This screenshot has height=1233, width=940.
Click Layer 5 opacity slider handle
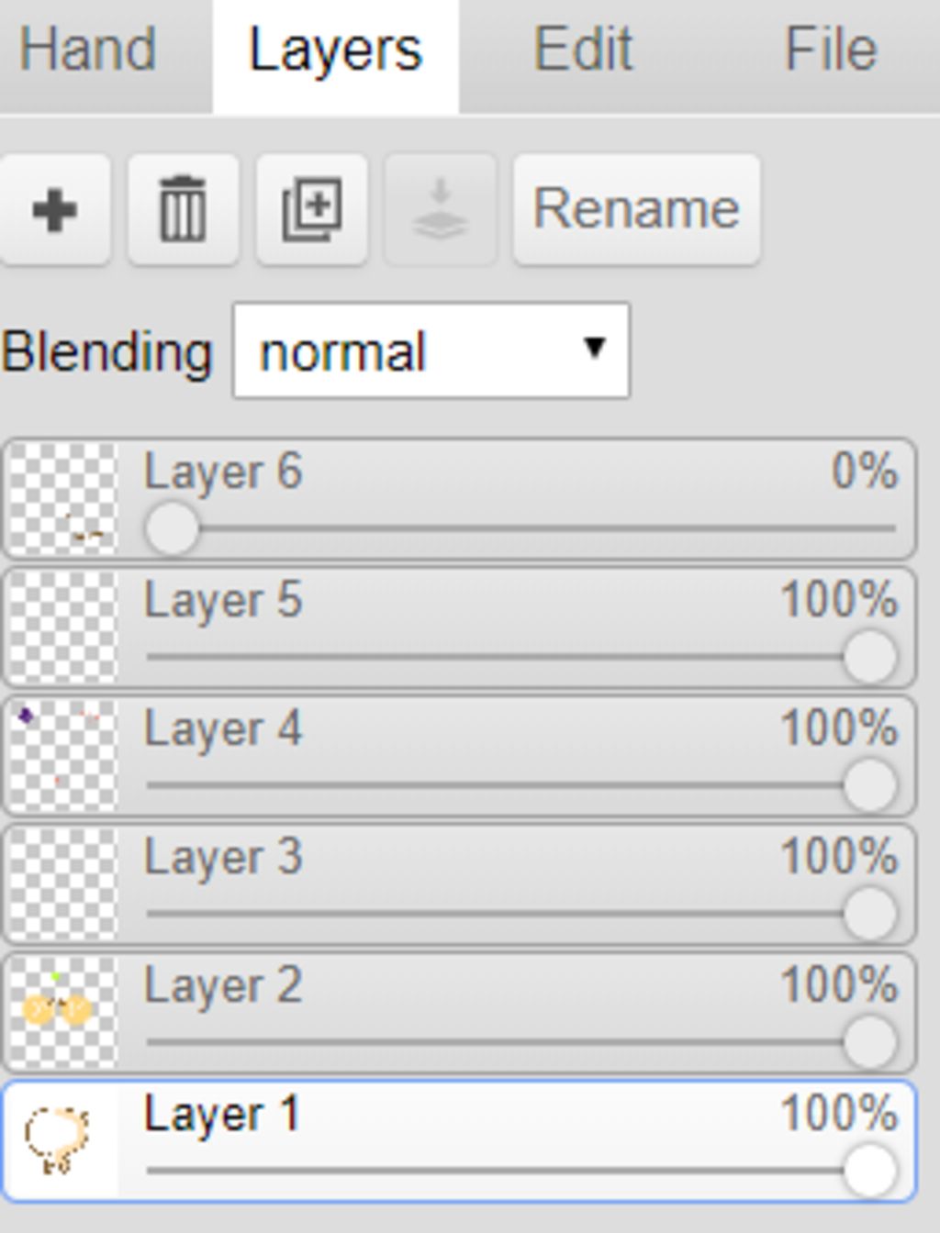pyautogui.click(x=869, y=657)
